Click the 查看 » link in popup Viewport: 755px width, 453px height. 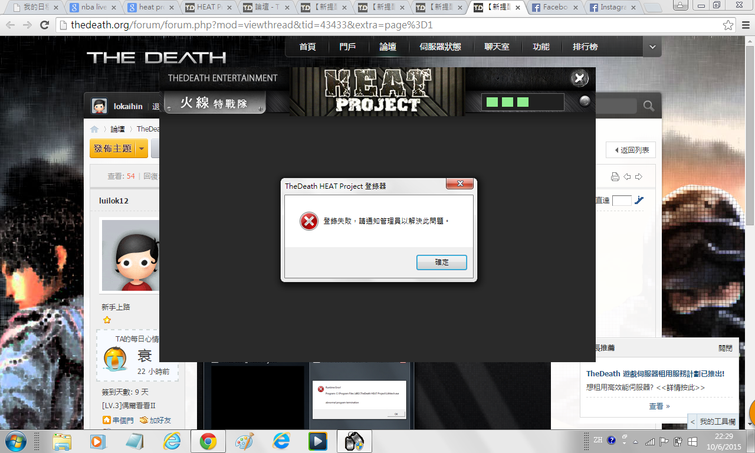[659, 406]
